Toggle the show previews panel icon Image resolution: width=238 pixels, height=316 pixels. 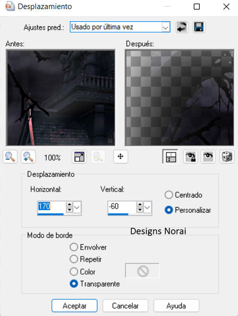click(170, 157)
